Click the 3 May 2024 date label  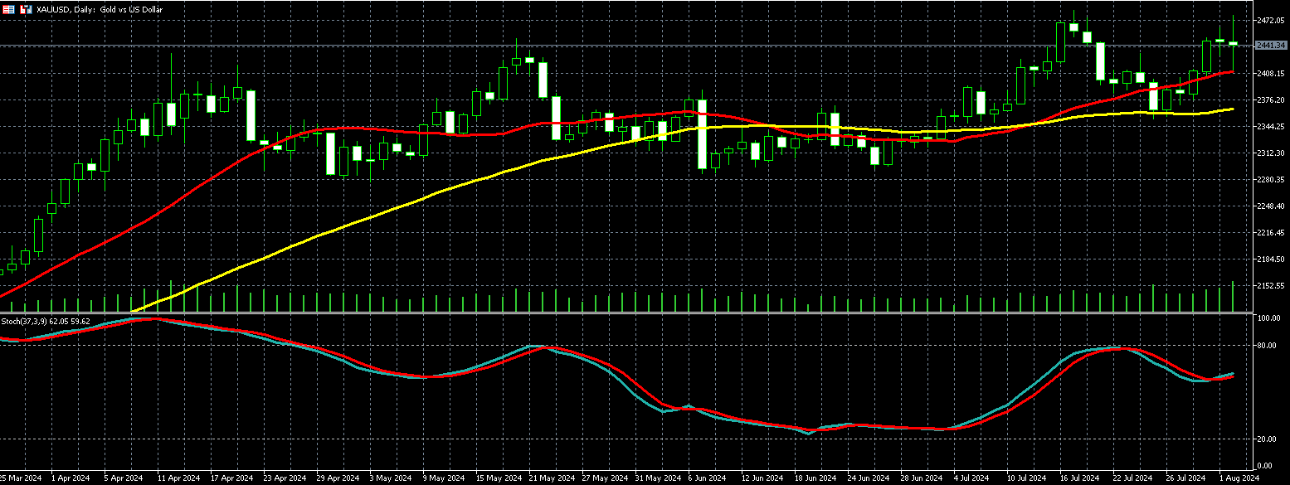pyautogui.click(x=390, y=478)
